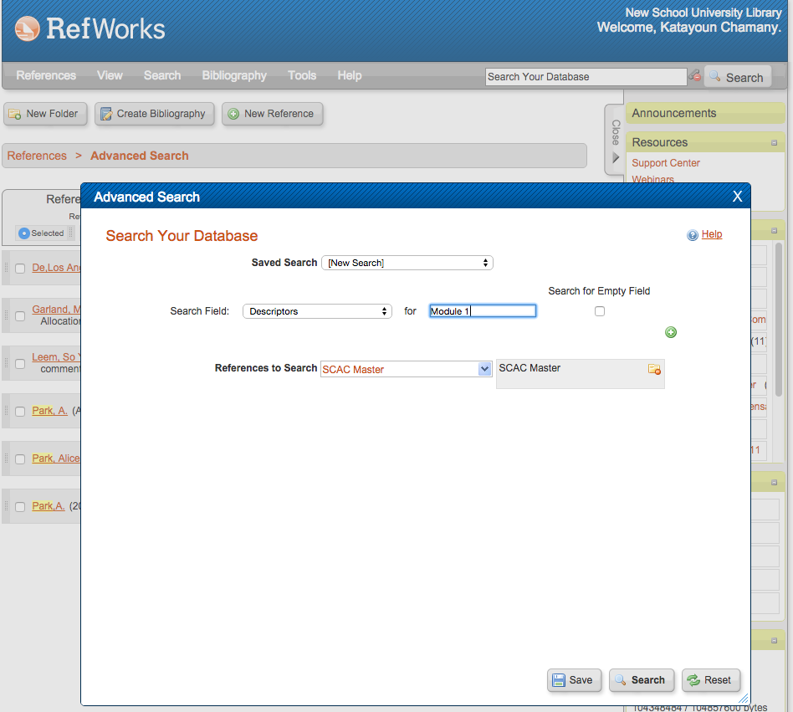Toggle Search for Empty Field checkbox
793x712 pixels.
600,311
